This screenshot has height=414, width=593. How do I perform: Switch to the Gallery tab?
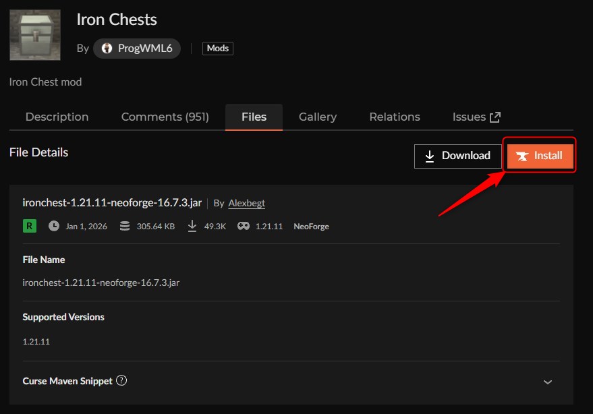pos(317,117)
